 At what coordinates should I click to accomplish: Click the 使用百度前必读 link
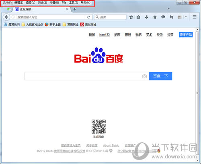click(64, 151)
